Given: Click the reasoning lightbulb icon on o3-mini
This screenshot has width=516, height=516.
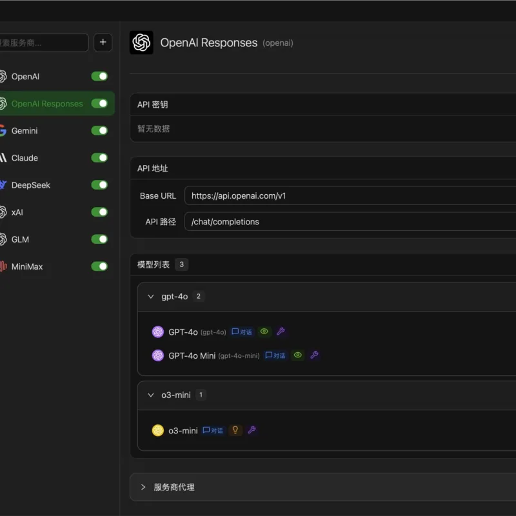Looking at the screenshot, I should point(235,430).
